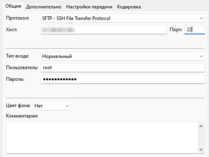Open the Дополнительно tab
The image size is (209, 157).
point(44,7)
